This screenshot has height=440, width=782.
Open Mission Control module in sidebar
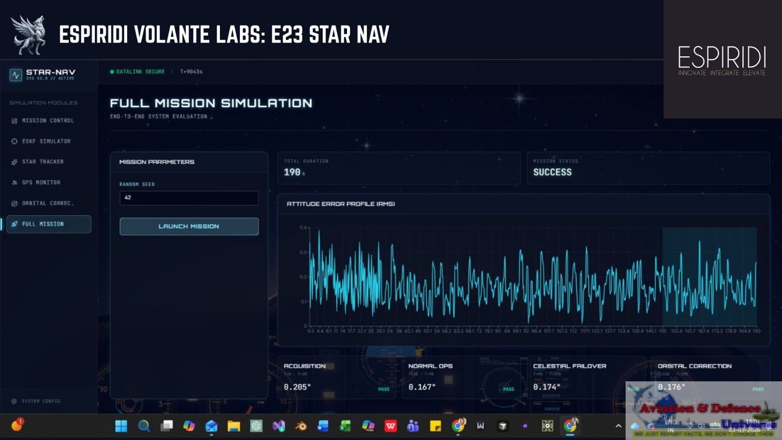click(48, 120)
